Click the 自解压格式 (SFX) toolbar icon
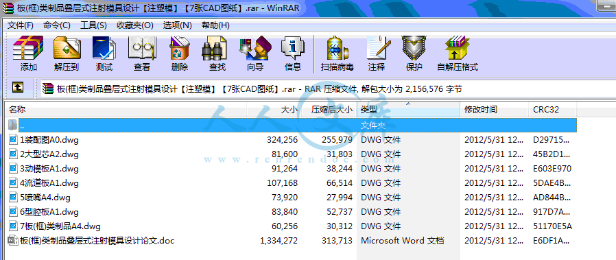The width and height of the screenshot is (616, 260). coord(457,48)
